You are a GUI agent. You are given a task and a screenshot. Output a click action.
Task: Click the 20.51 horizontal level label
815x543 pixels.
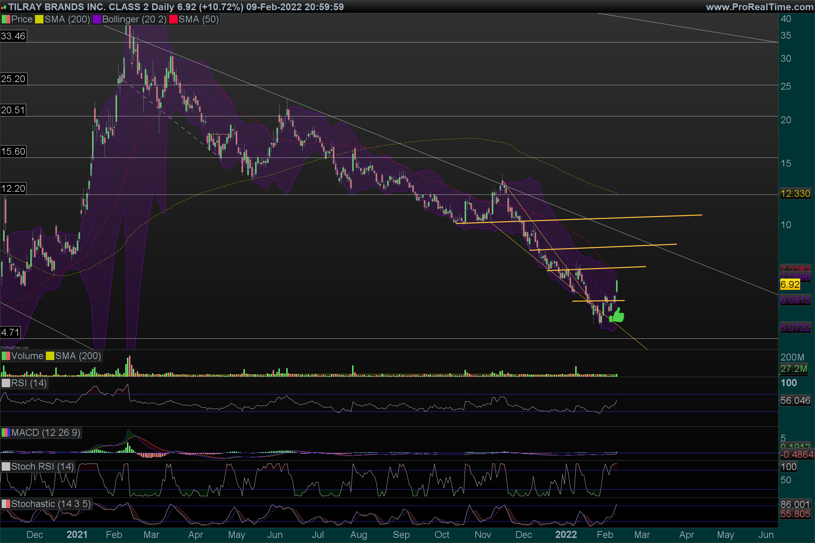tap(13, 110)
